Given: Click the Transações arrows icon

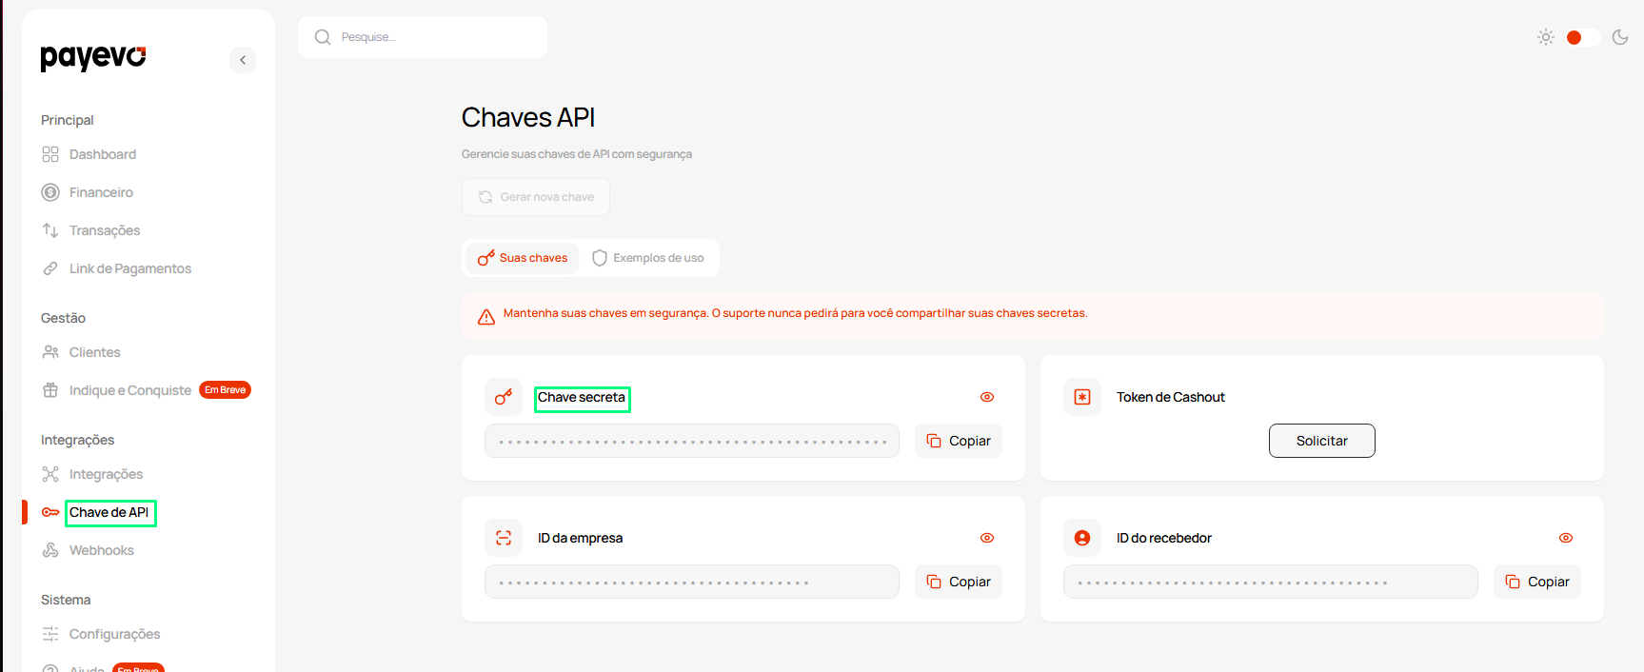Looking at the screenshot, I should pyautogui.click(x=50, y=230).
